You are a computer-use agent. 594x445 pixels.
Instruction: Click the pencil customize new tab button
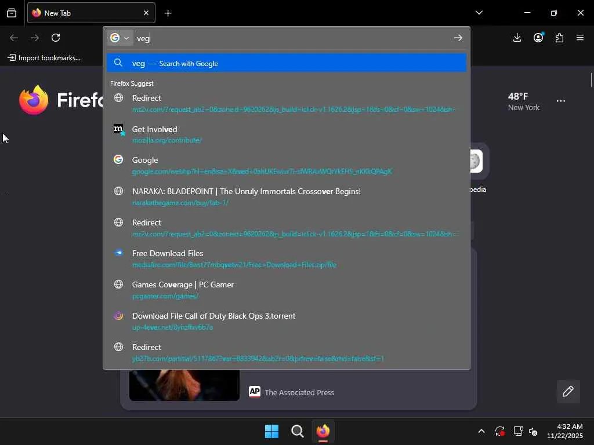coord(568,392)
